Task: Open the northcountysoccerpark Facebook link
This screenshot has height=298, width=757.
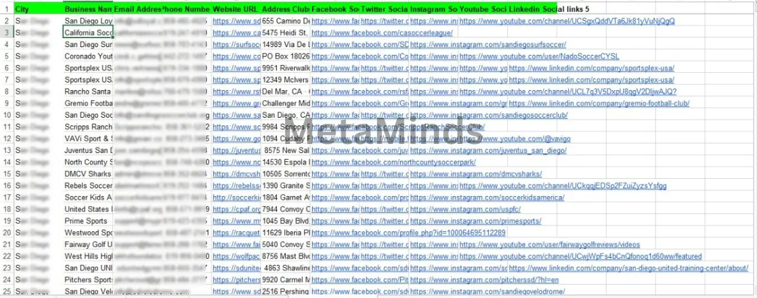Action: coord(393,162)
